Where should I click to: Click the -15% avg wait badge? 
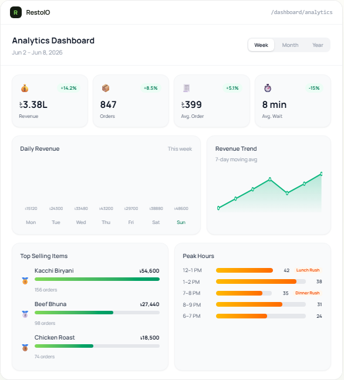pos(314,88)
